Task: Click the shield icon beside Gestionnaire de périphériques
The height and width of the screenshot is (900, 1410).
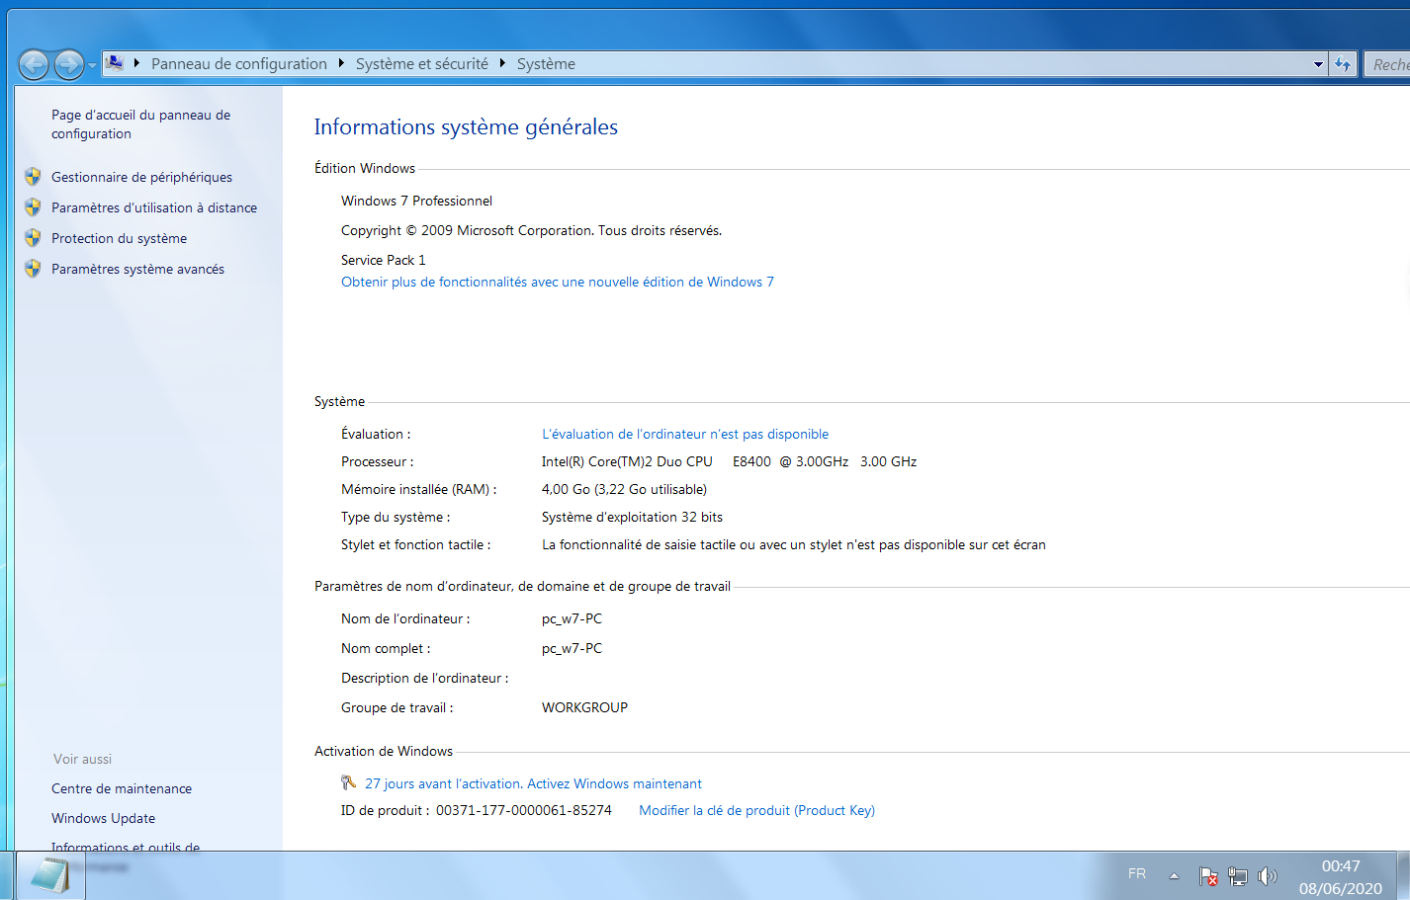Action: (x=33, y=177)
